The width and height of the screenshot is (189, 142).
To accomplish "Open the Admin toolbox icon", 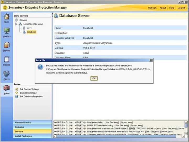I will (7, 88).
